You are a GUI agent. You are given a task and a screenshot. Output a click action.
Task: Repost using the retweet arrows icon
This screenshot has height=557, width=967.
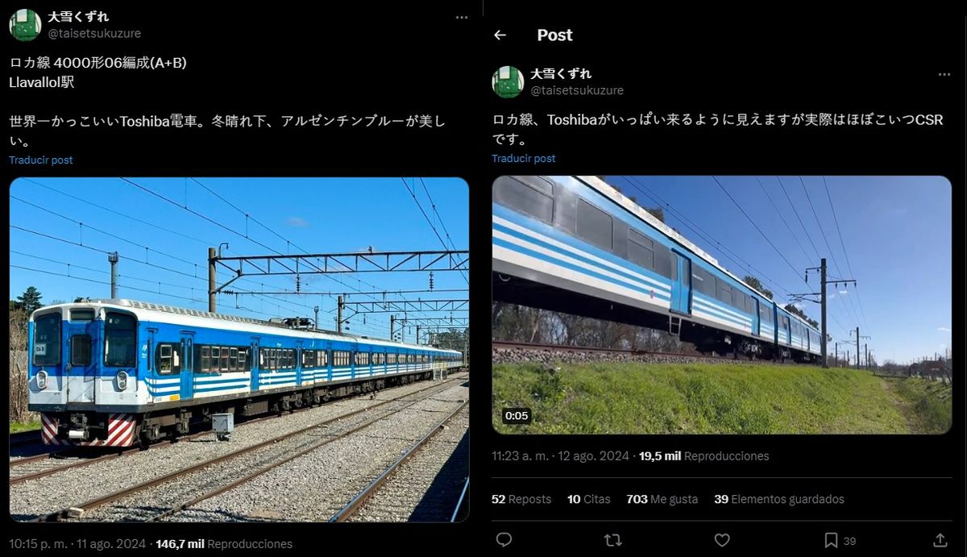coord(612,539)
